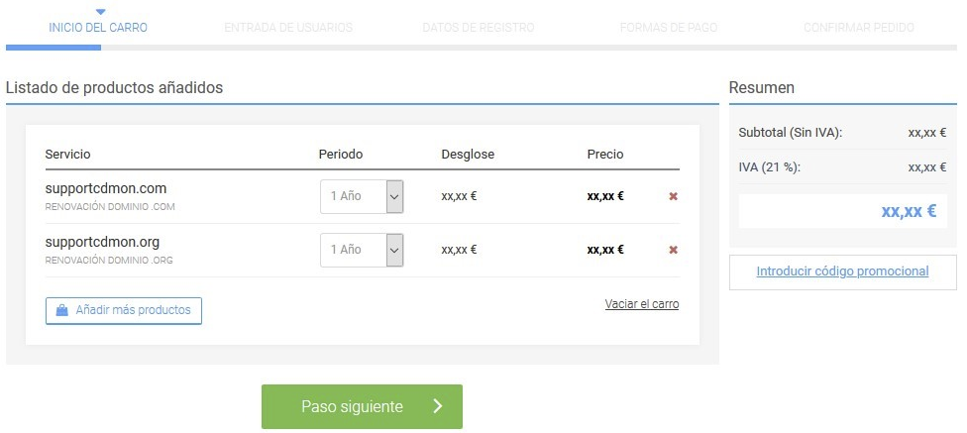
Task: Go to the Confirmar pedido step
Action: 858,28
